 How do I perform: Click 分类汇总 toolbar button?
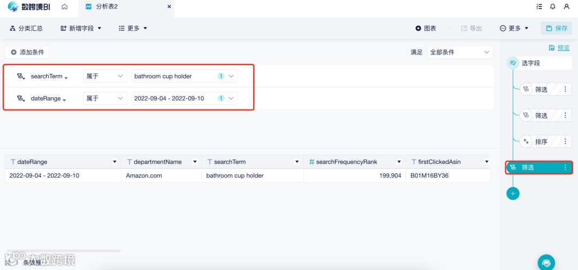[26, 28]
